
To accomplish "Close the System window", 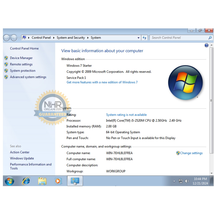I will tap(209, 30).
